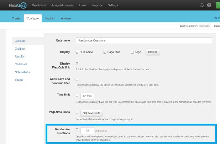220x144 pixels.
Task: Click the Browse button for the logo
Action: tap(153, 52)
